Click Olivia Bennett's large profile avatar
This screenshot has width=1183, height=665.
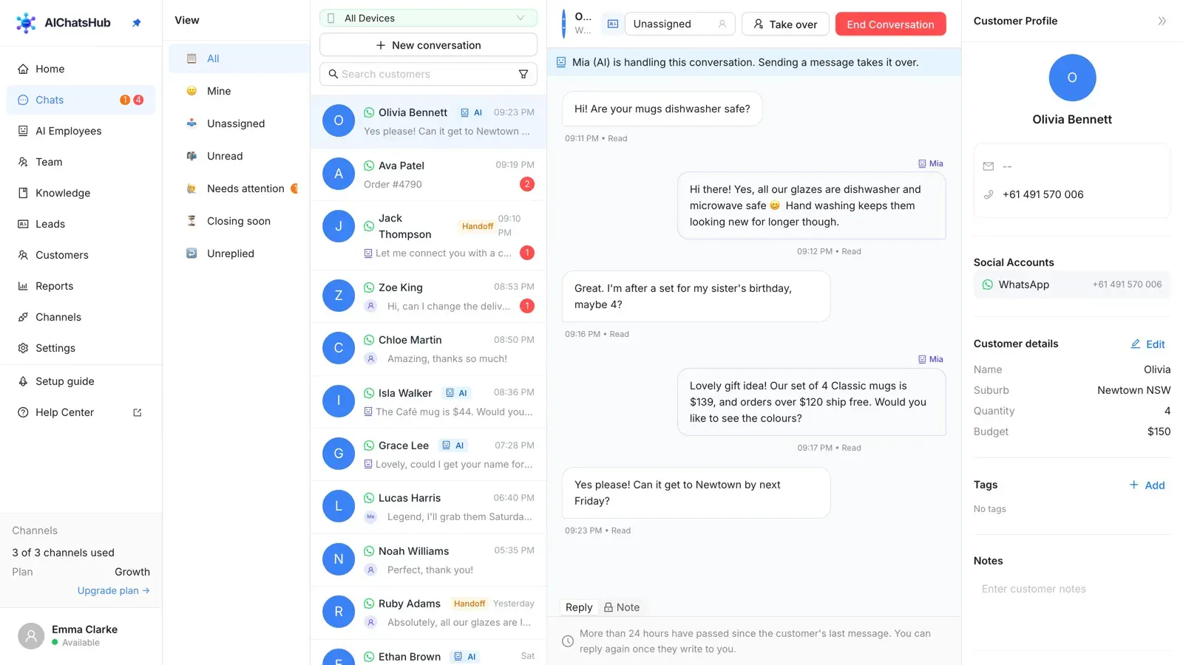click(1072, 78)
